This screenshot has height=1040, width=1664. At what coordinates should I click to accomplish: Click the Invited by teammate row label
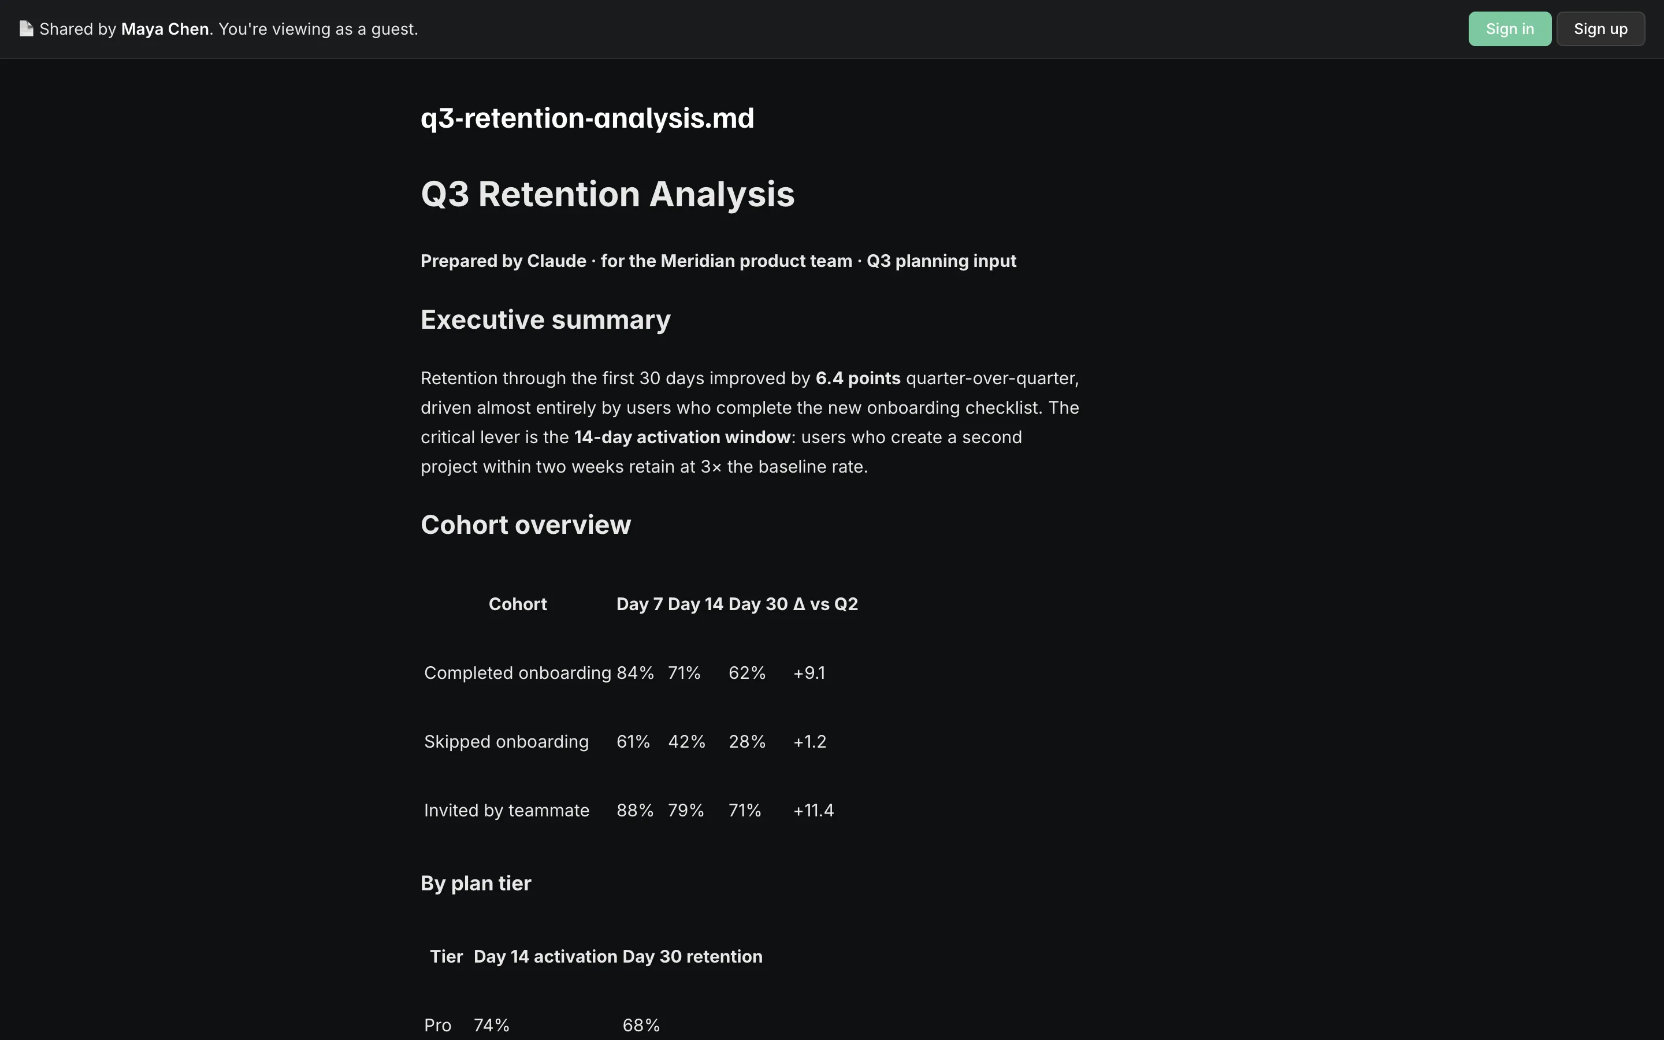pyautogui.click(x=507, y=810)
